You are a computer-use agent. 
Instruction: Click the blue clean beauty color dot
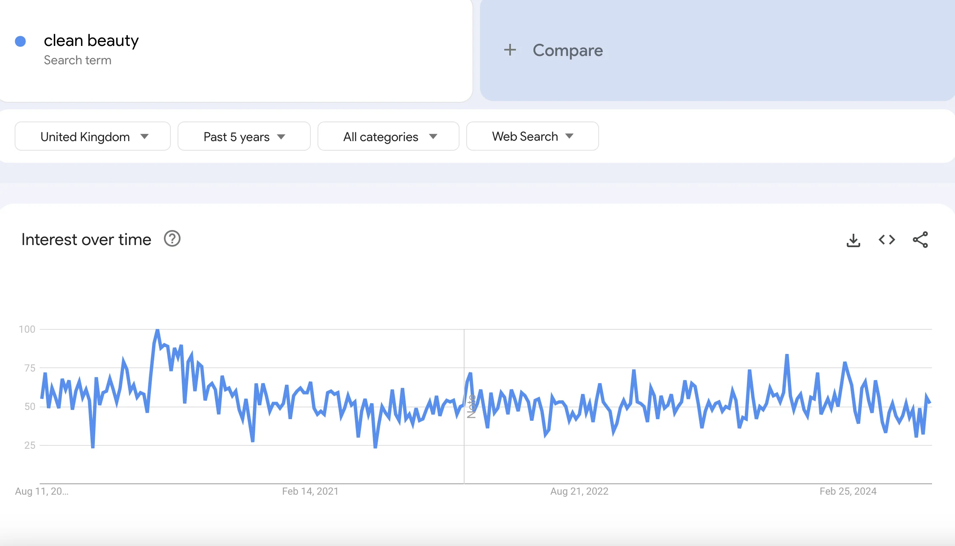coord(20,41)
